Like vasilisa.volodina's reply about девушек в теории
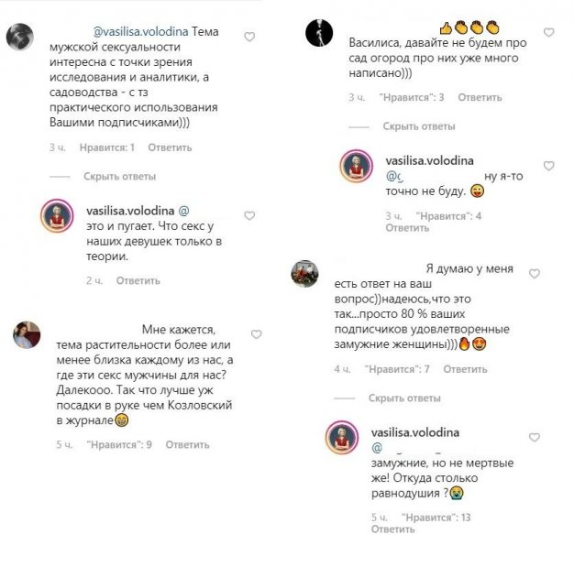The height and width of the screenshot is (578, 574). [x=249, y=215]
